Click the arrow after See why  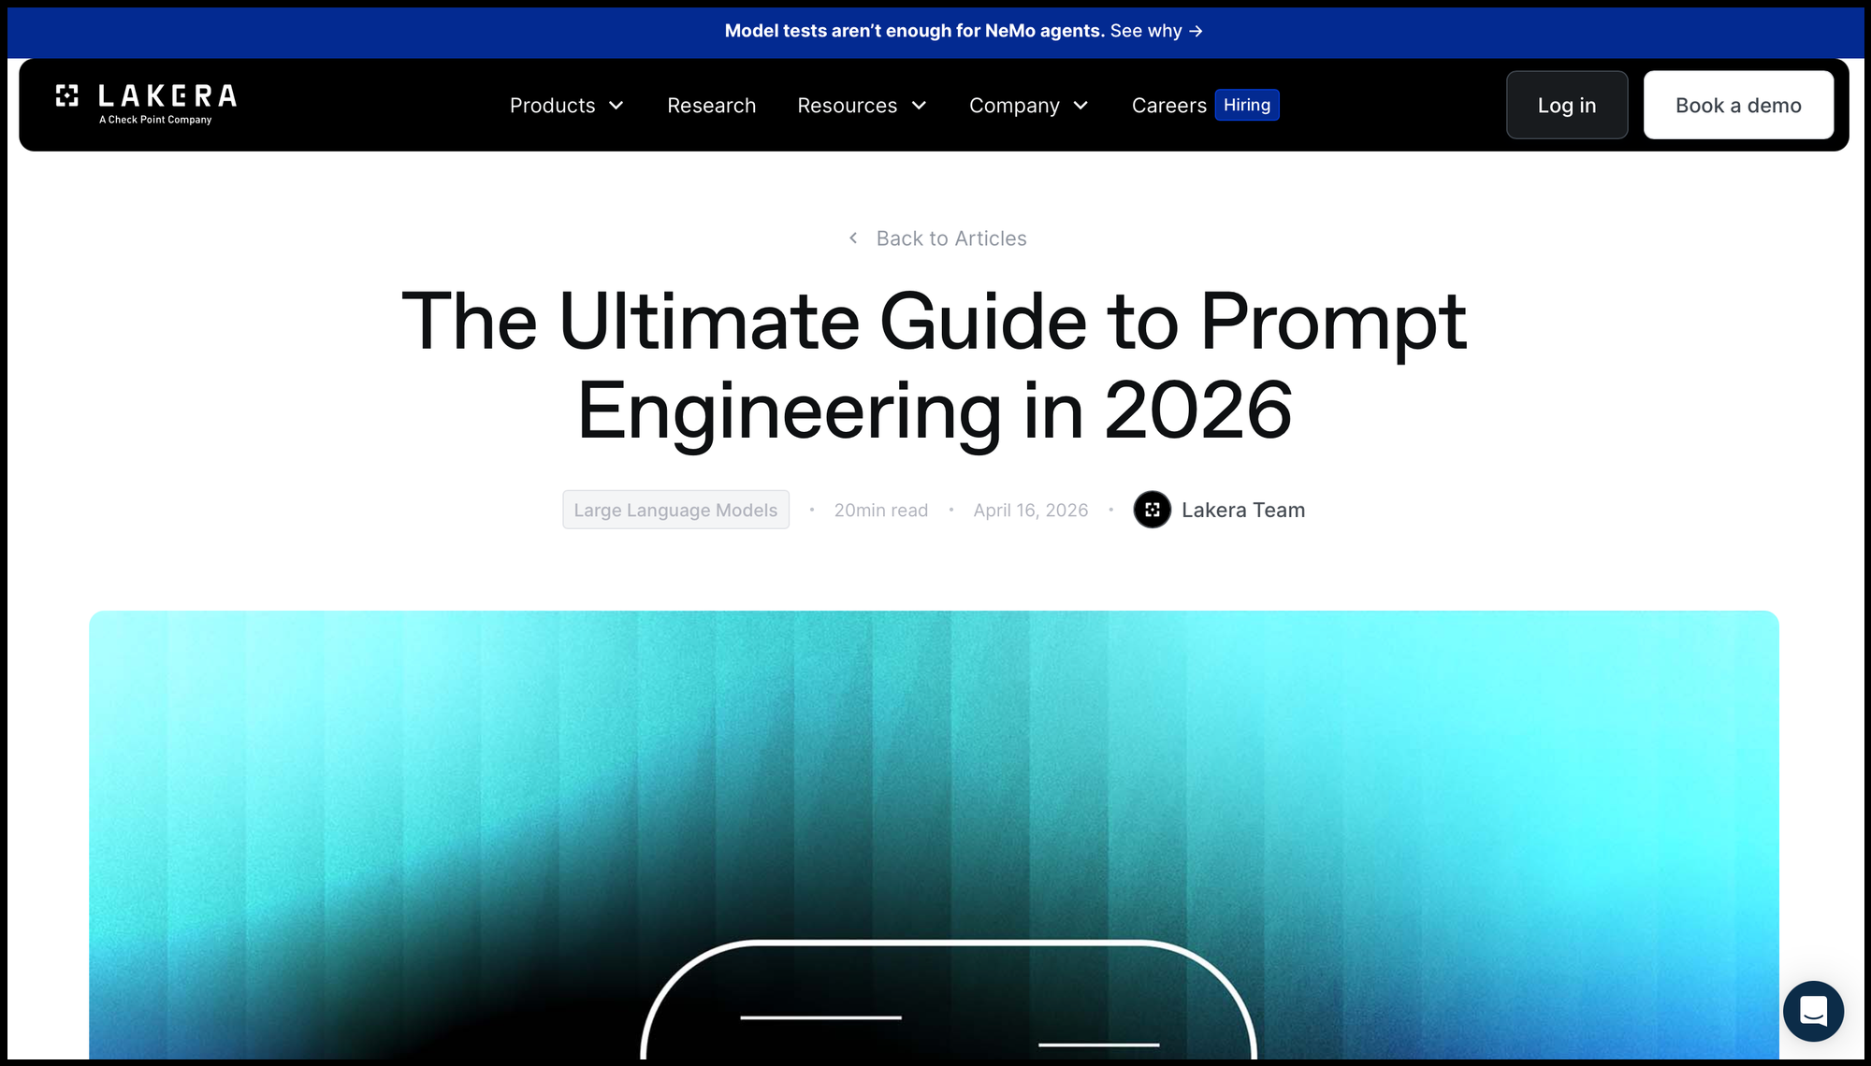coord(1196,31)
